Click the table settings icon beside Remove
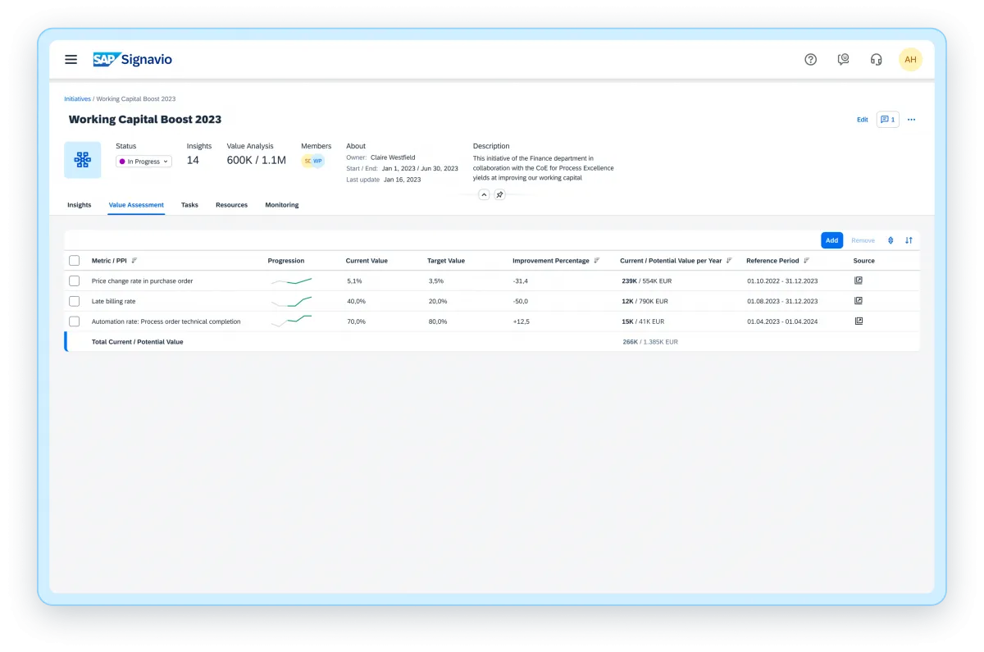 (x=891, y=240)
